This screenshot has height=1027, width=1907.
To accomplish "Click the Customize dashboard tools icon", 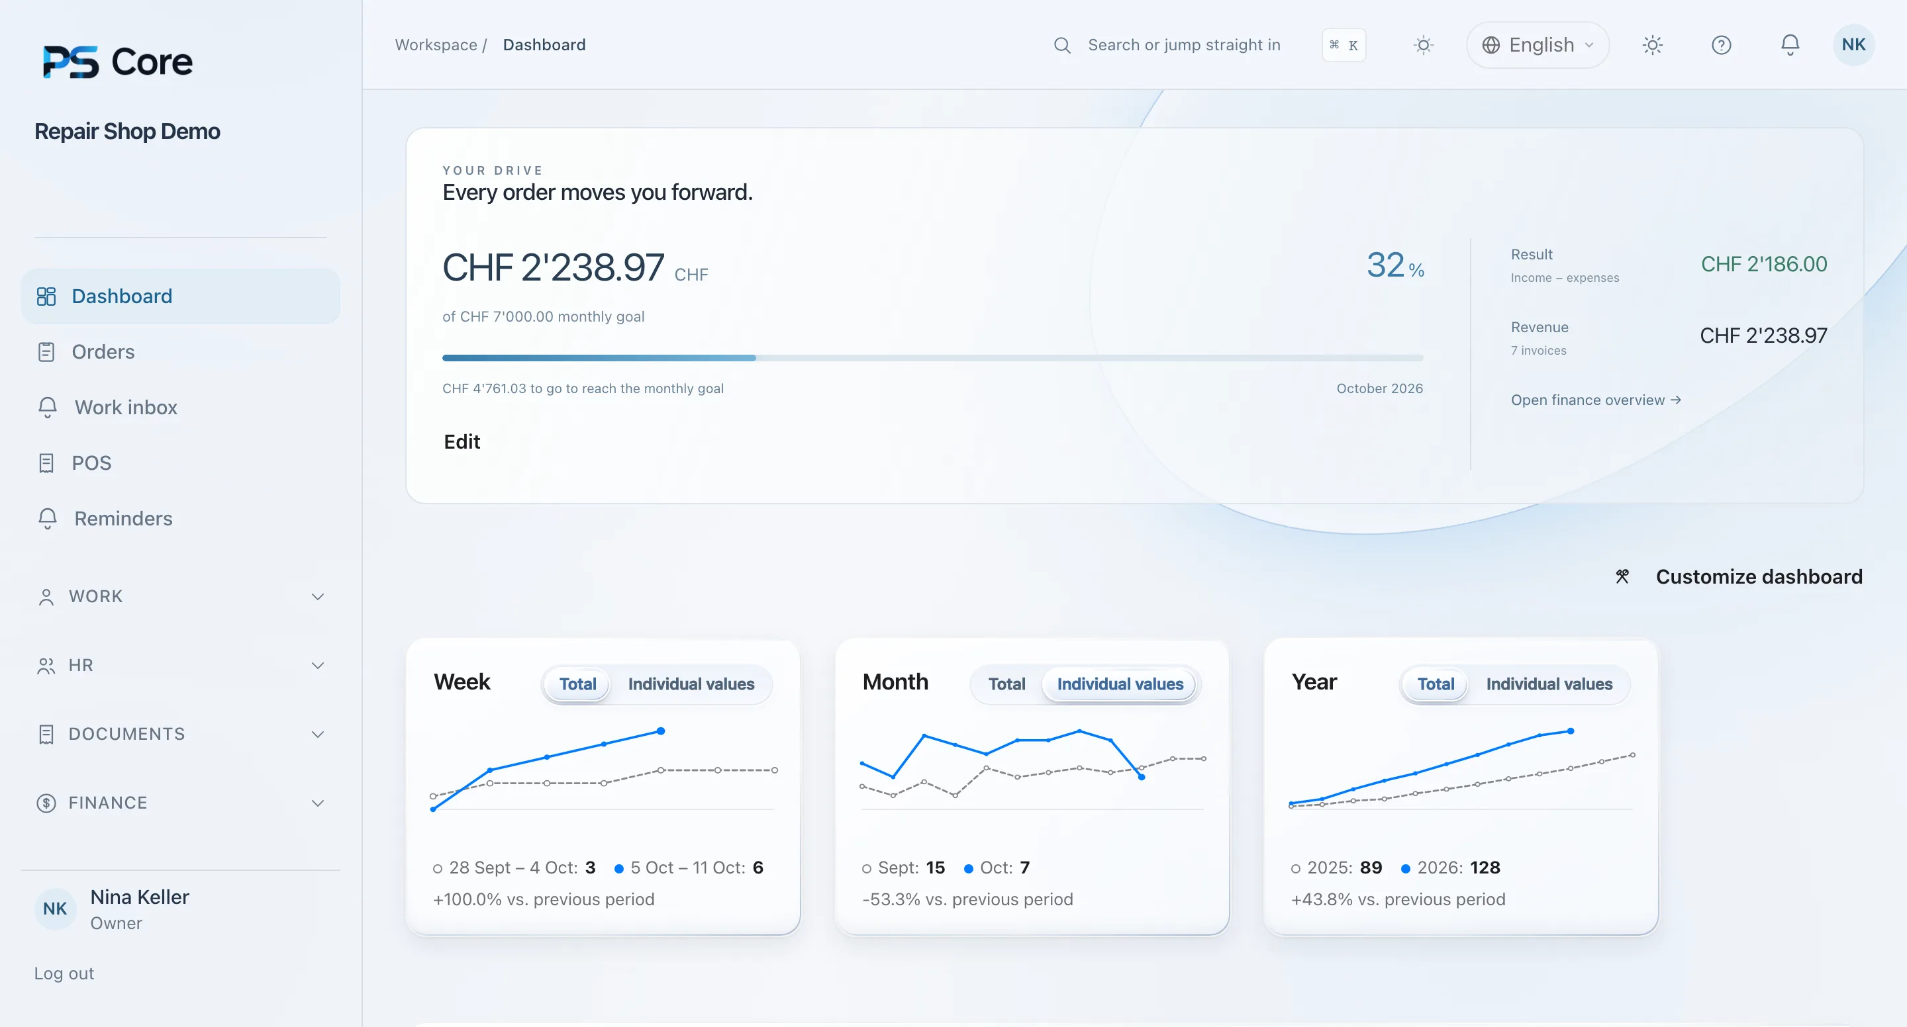I will tap(1622, 576).
